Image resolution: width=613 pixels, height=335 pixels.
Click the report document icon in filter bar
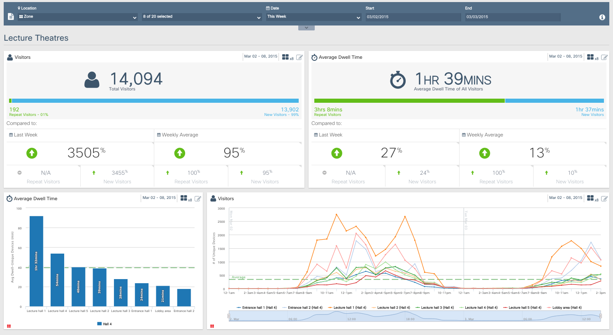coord(11,17)
